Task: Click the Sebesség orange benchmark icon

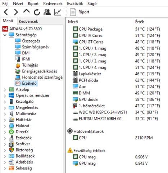Action: (x=12, y=168)
